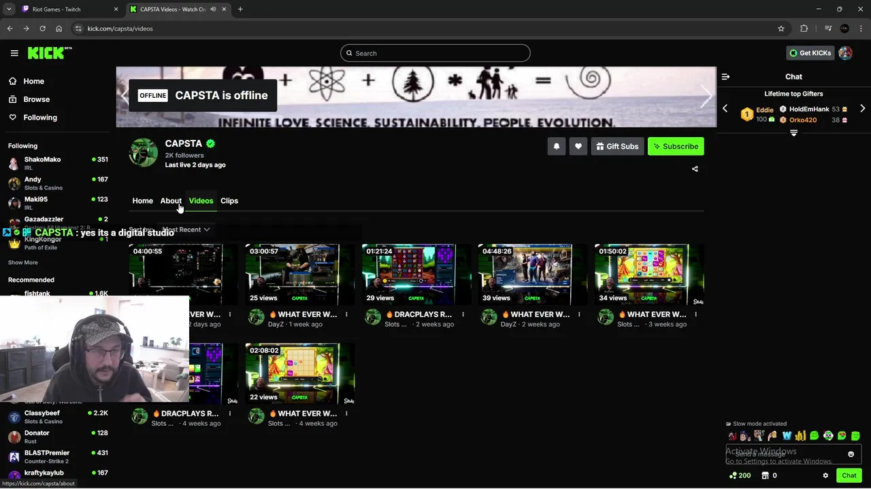The image size is (871, 489).
Task: Open options menu for the 2 weeks ago DRACPLAYS video
Action: 463,314
